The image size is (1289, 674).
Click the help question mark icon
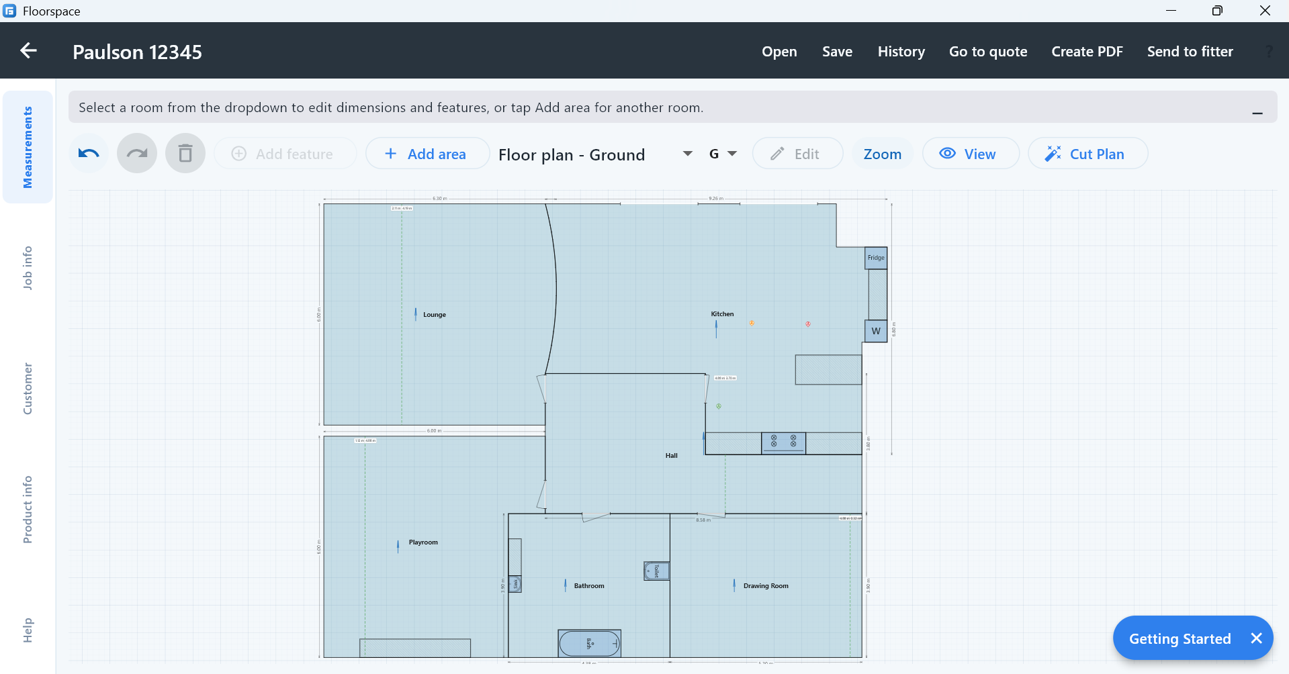coord(1269,52)
